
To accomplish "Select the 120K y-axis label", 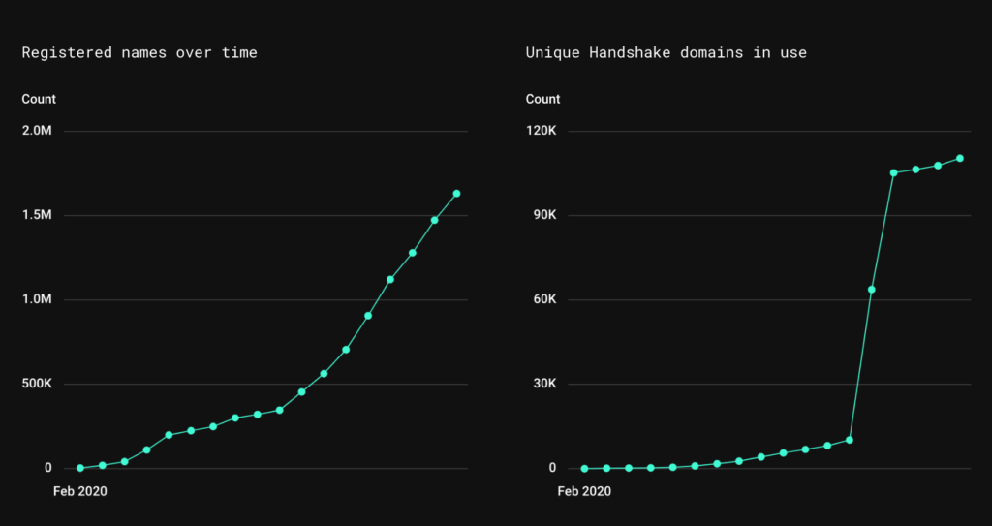I will click(x=541, y=131).
